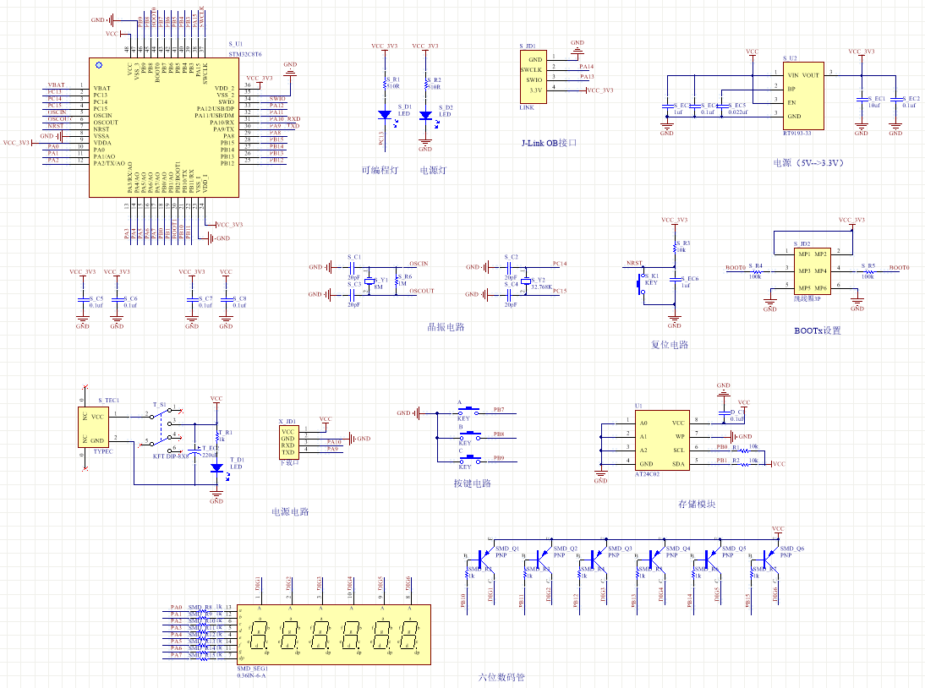Click key A button connected to PB7
Image resolution: width=925 pixels, height=688 pixels.
coord(467,412)
